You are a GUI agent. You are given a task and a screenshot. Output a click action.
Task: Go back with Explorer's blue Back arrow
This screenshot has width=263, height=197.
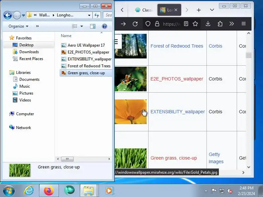pyautogui.click(x=8, y=15)
